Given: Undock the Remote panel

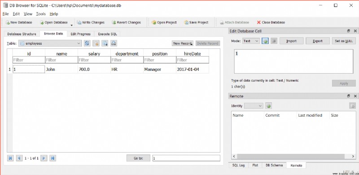Looking at the screenshot, I should coord(349,96).
